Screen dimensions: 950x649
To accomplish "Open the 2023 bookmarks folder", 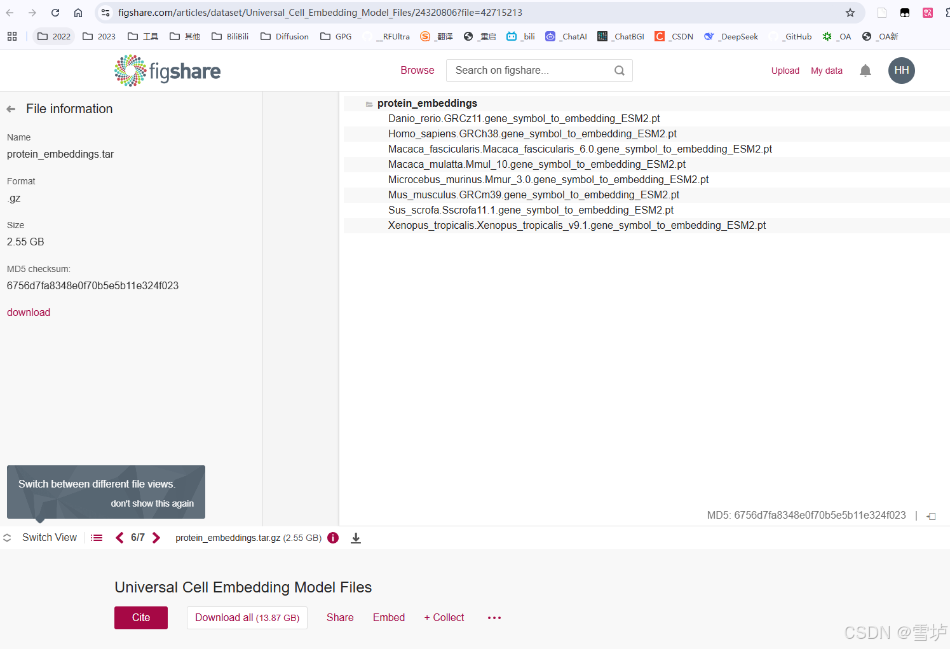I will (99, 36).
